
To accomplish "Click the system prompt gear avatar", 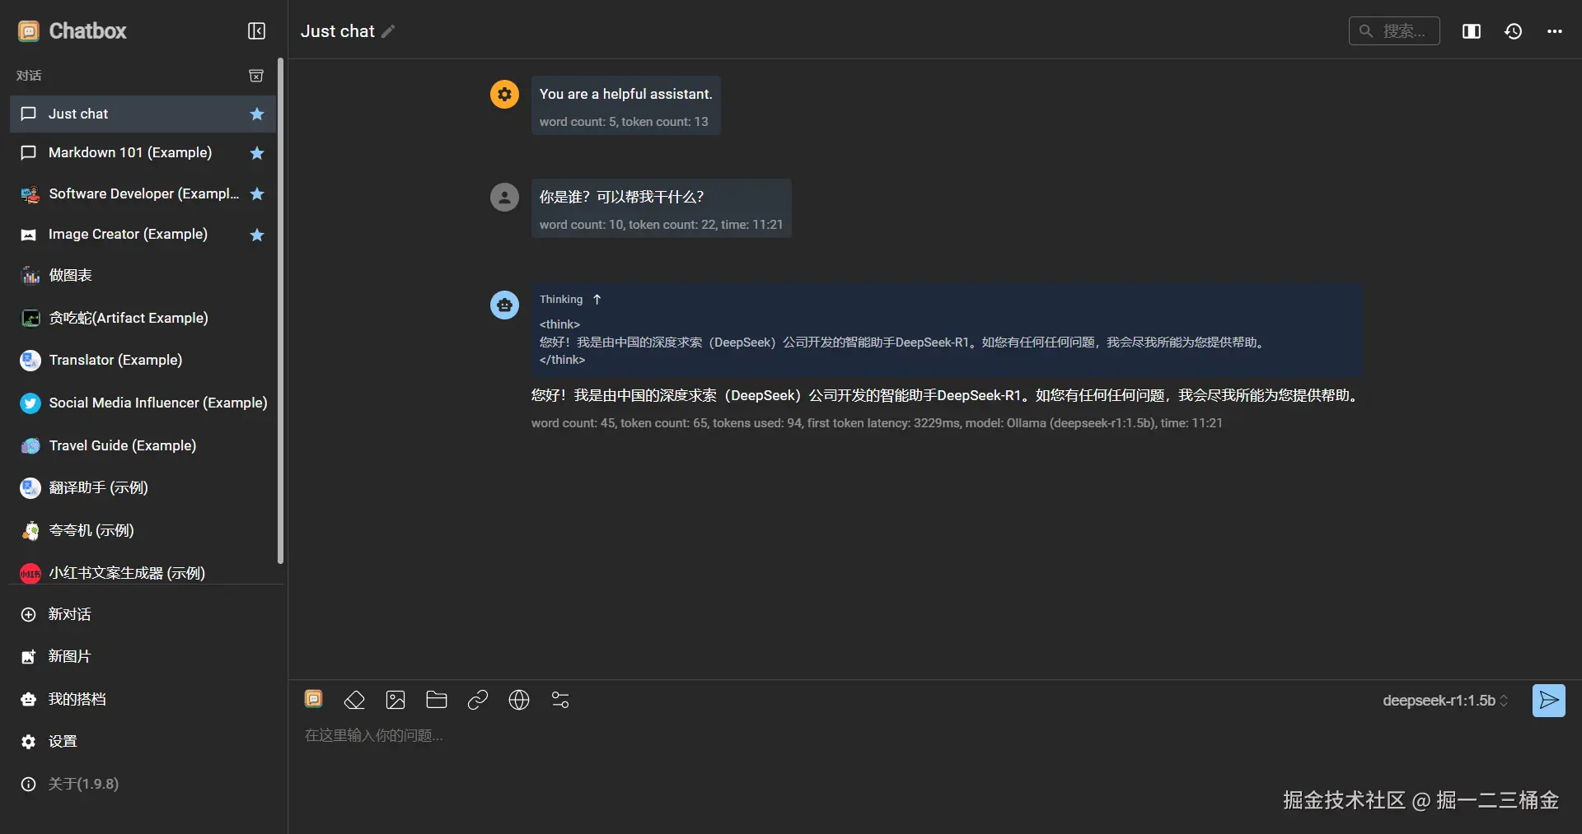I will point(504,94).
